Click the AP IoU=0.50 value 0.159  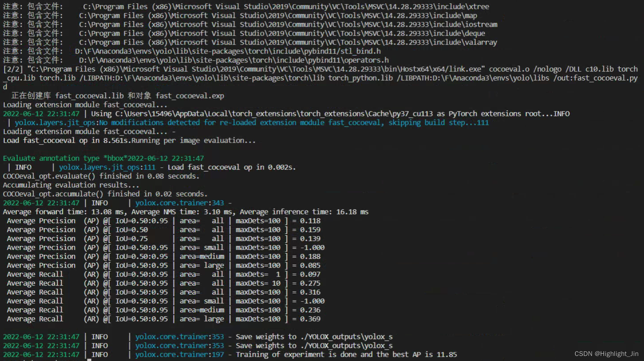click(310, 230)
